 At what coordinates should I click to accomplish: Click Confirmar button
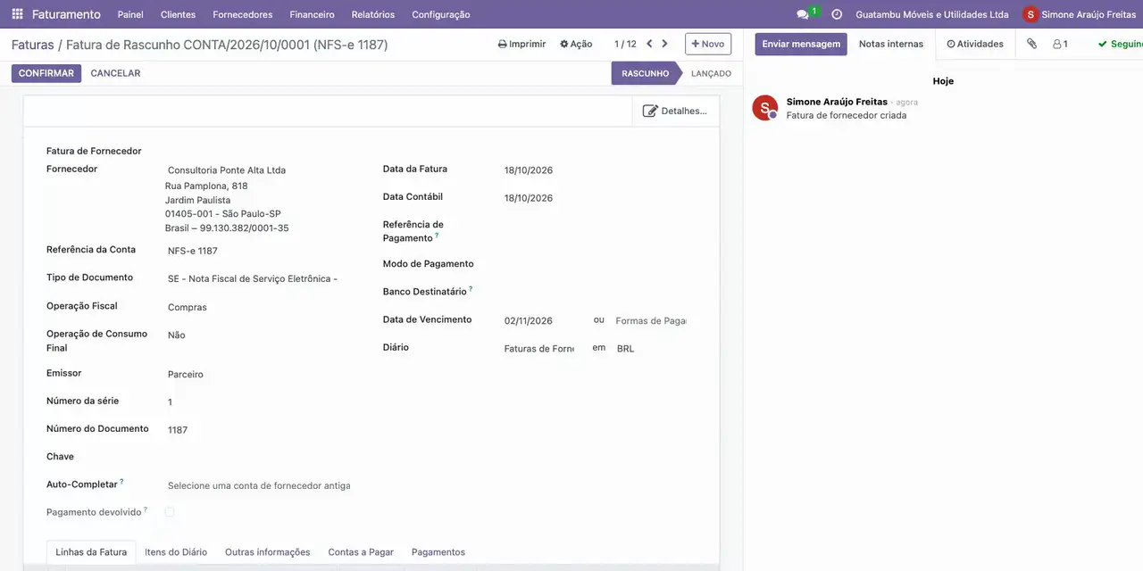coord(46,73)
